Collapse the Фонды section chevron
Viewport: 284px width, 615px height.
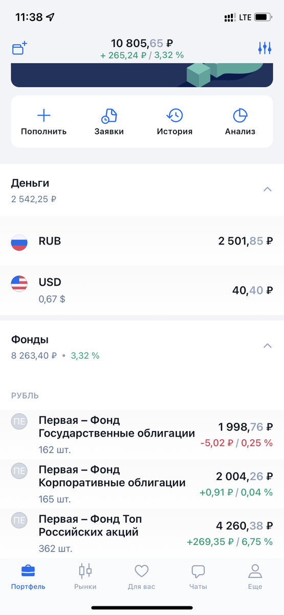[267, 346]
